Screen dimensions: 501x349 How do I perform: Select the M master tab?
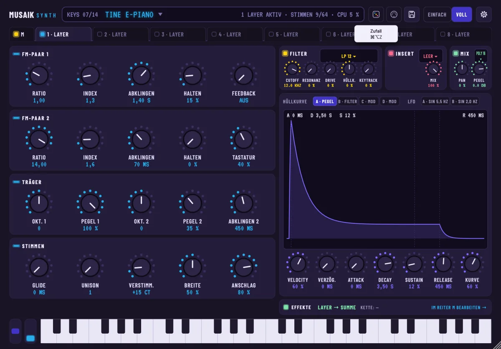point(22,34)
